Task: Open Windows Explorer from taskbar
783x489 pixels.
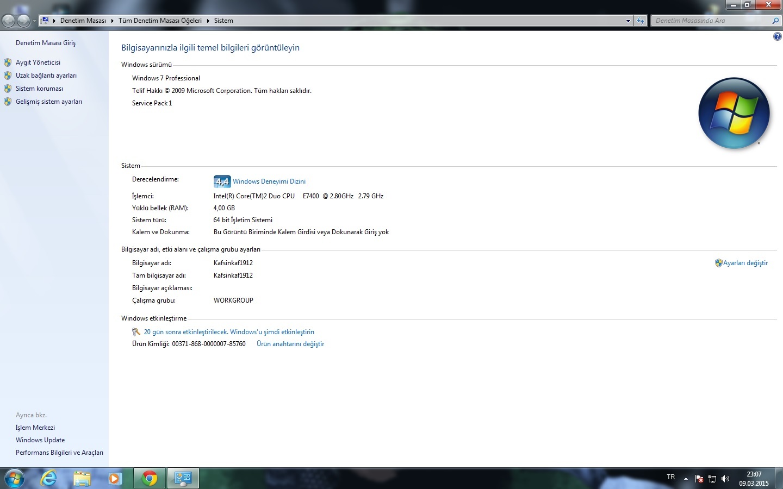Action: point(82,479)
